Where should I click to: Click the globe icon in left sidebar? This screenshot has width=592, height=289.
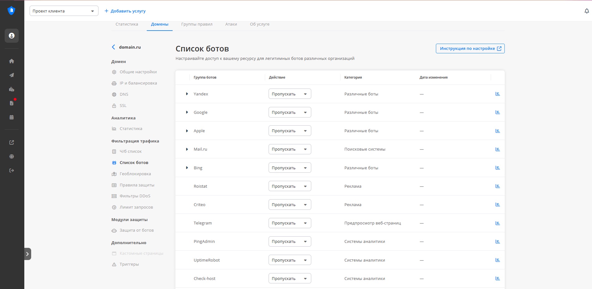click(x=12, y=157)
